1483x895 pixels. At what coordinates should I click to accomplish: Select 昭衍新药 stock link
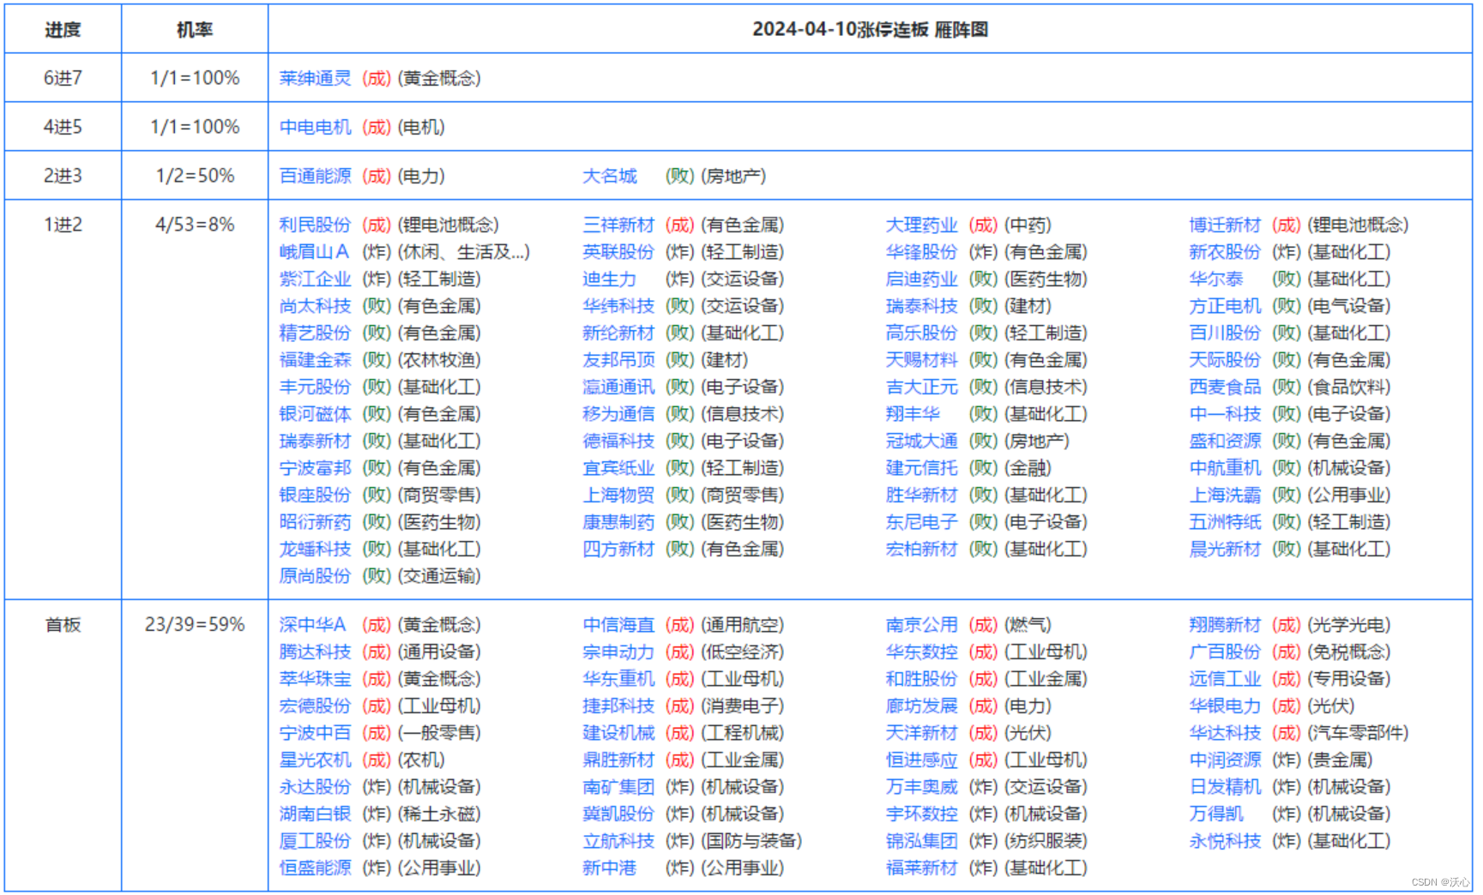315,522
